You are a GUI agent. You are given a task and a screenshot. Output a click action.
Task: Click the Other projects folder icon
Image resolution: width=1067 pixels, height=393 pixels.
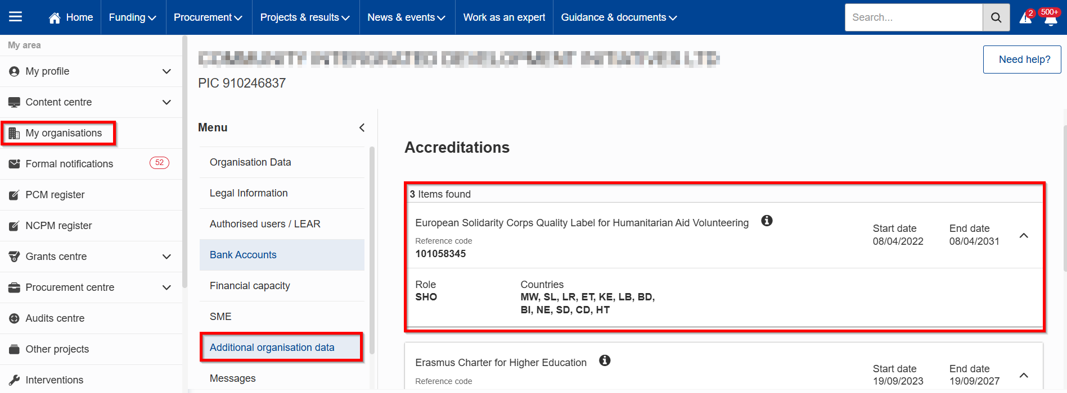(x=14, y=349)
